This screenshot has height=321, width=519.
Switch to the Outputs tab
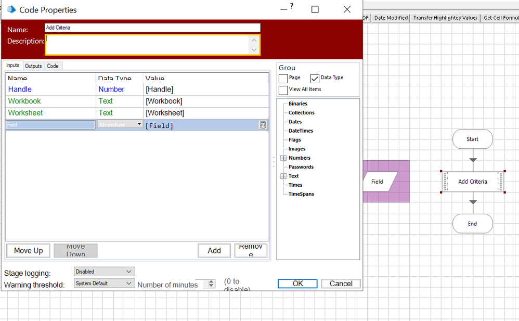33,66
